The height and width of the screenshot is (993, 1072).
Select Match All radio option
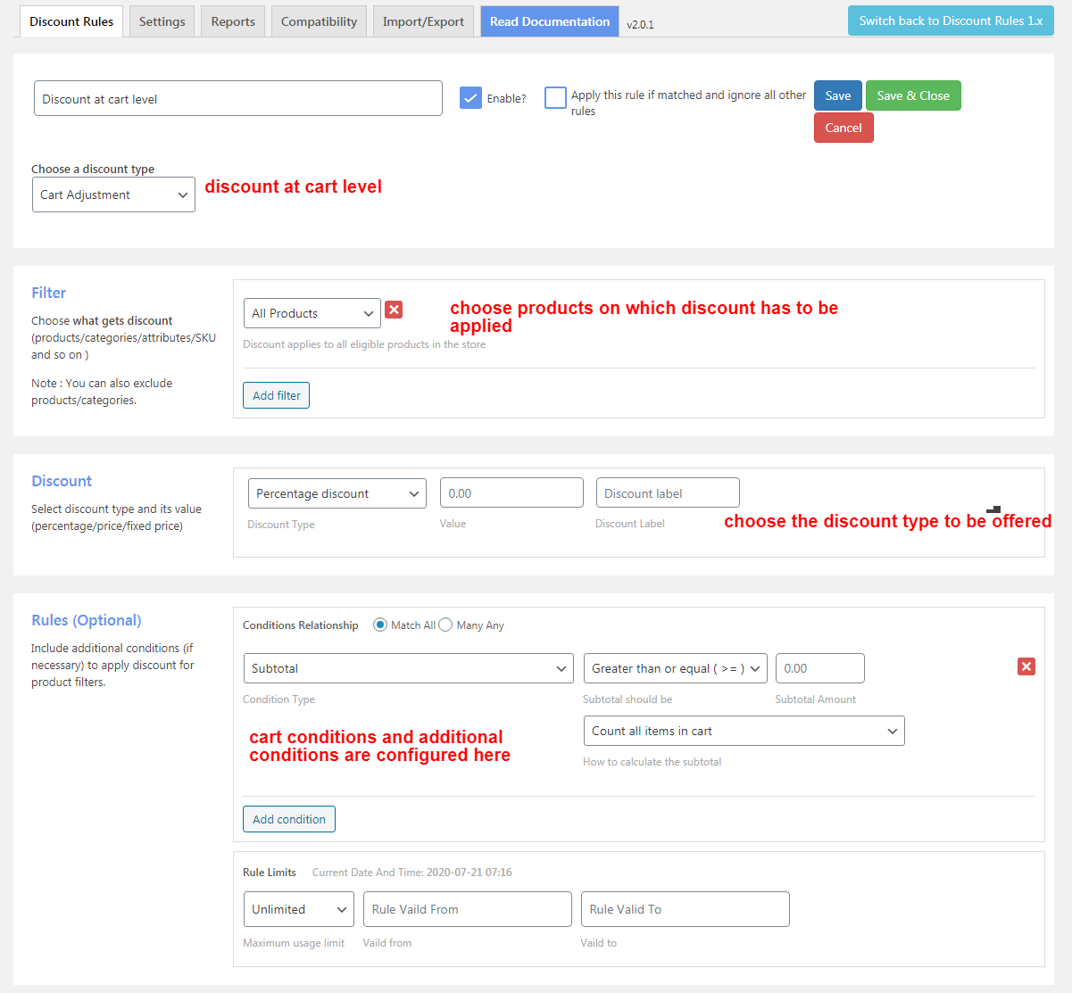(380, 625)
